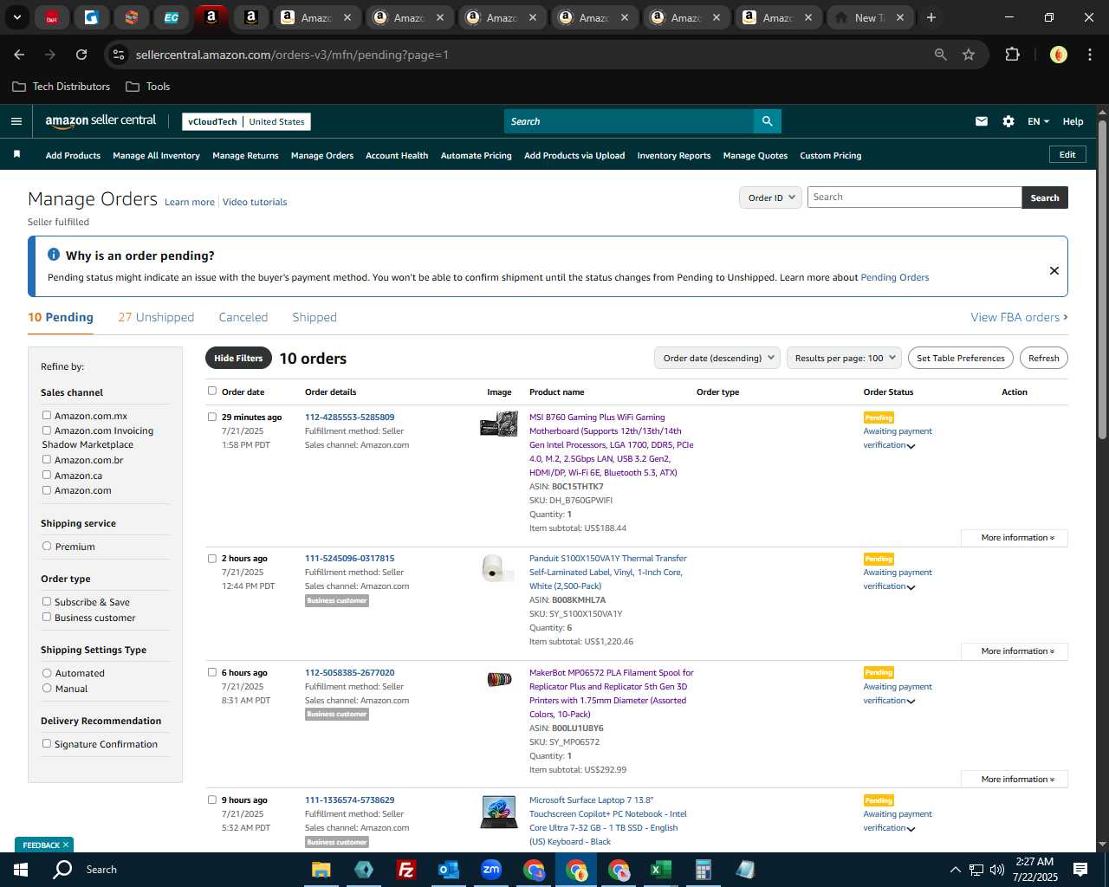Open Manage Returns menu item
This screenshot has width=1109, height=887.
(x=245, y=156)
